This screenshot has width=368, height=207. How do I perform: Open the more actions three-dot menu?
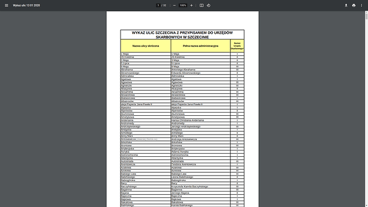click(x=362, y=5)
